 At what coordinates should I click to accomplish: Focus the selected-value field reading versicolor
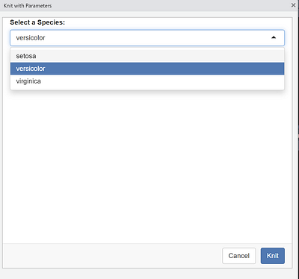147,38
